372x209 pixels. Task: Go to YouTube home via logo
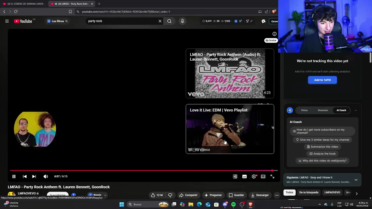pos(23,21)
